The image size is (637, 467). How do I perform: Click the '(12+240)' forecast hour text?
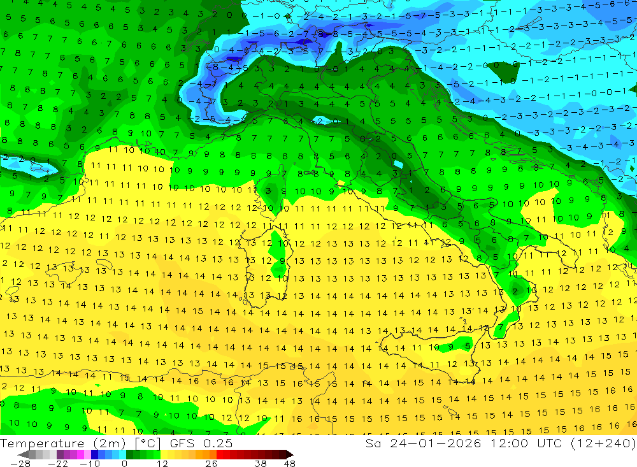coord(603,443)
